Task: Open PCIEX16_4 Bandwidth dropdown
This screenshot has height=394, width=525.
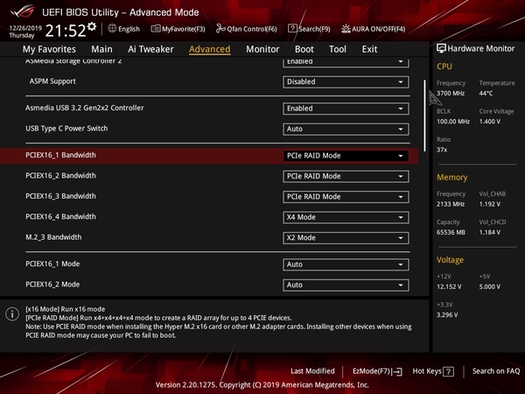Action: [346, 217]
